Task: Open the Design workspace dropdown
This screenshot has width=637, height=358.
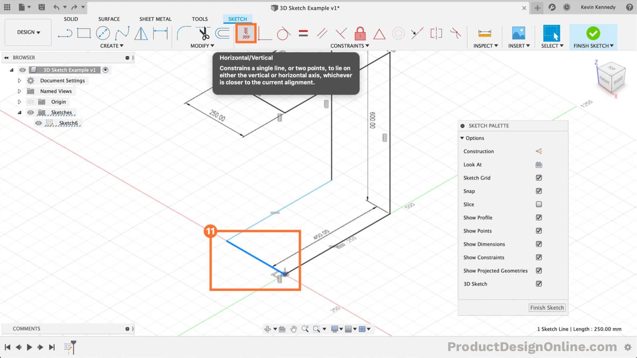Action: 27,32
